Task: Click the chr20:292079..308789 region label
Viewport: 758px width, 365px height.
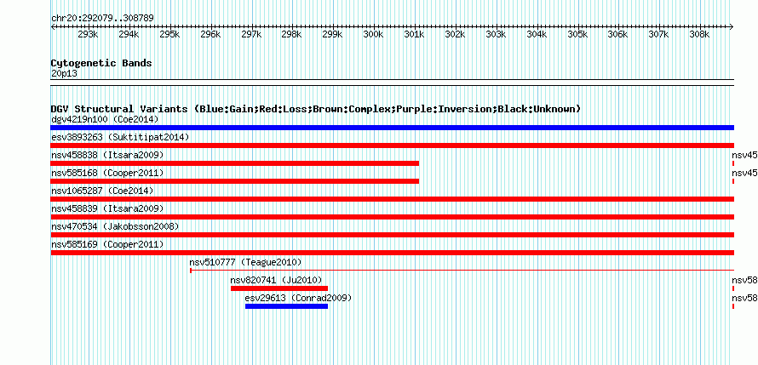Action: click(102, 18)
